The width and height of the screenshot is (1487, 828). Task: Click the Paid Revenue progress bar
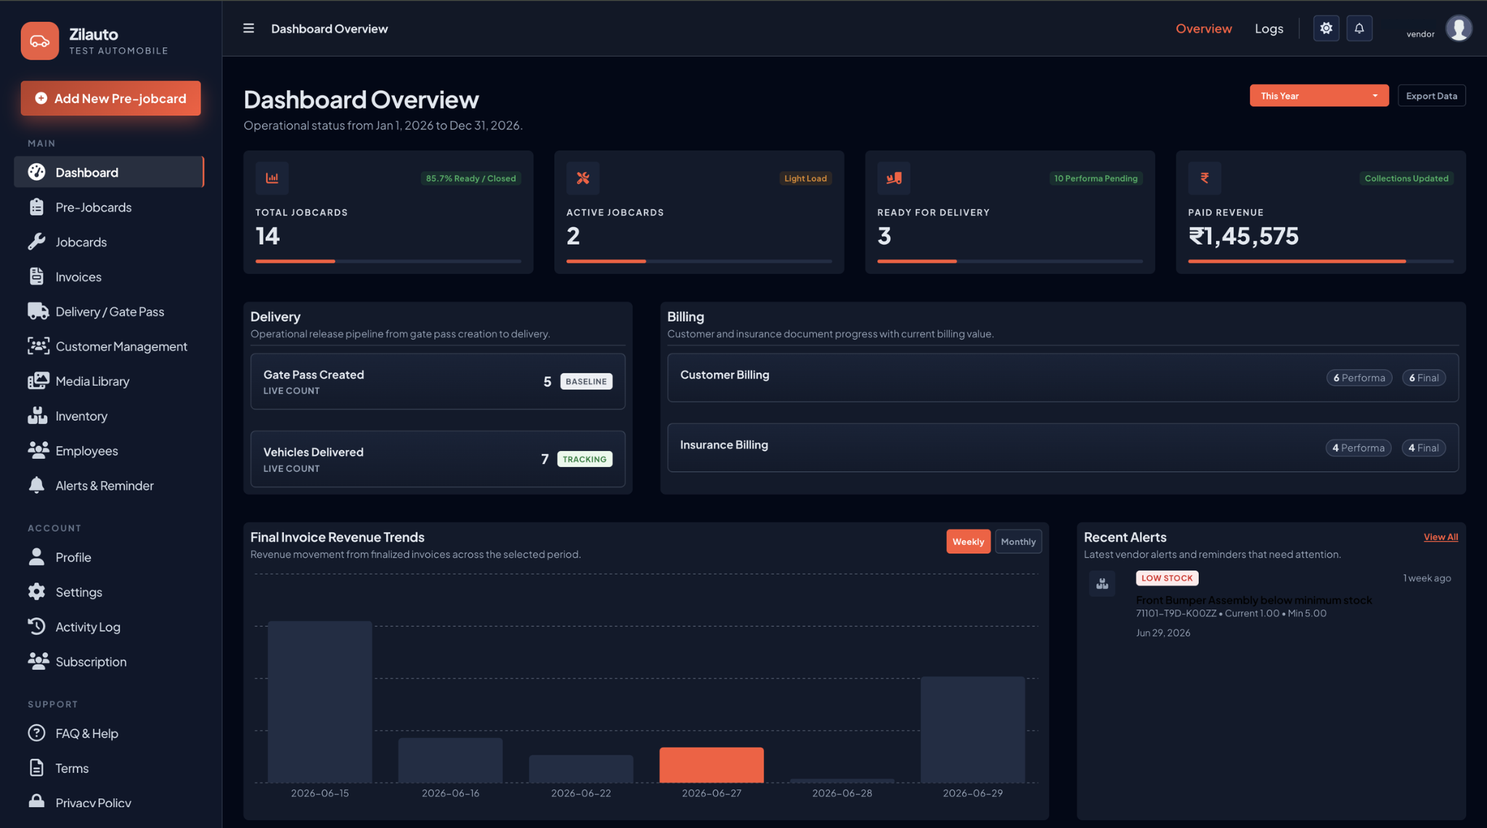click(1321, 261)
